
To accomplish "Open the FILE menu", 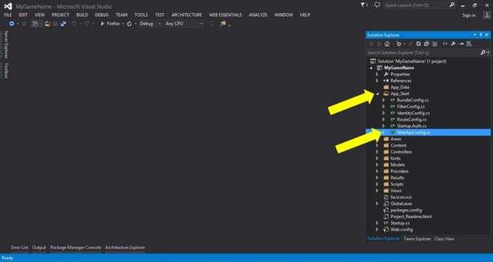I will click(x=8, y=14).
